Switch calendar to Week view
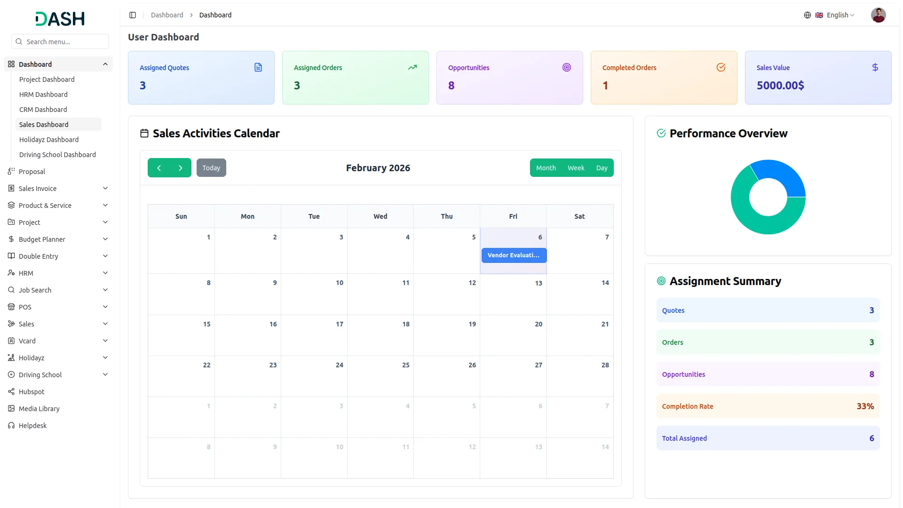903x508 pixels. pyautogui.click(x=576, y=168)
